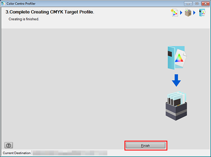Minimize the Color Centro Profiler window
Image resolution: width=211 pixels, height=157 pixels.
188,4
